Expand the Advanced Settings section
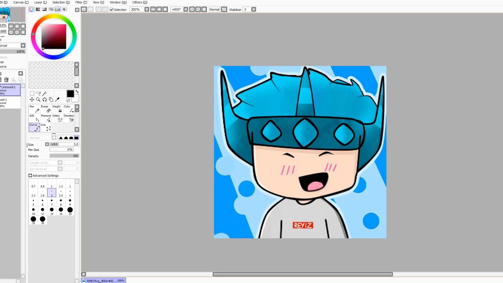 [x=30, y=176]
